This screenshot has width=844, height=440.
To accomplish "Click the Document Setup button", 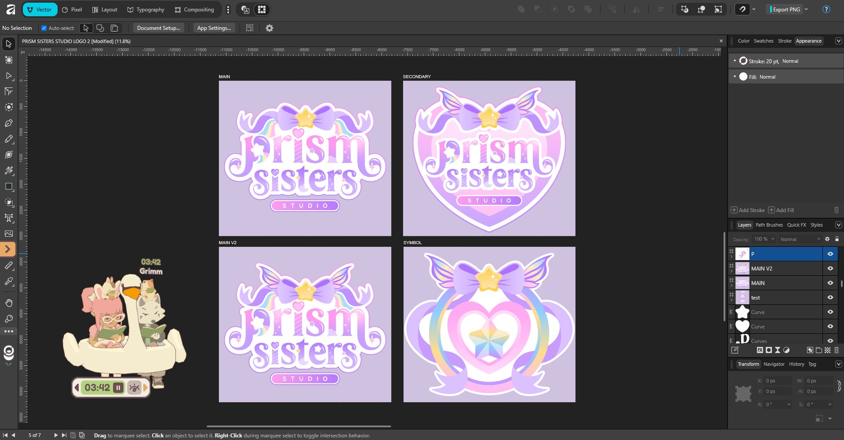I will (158, 28).
